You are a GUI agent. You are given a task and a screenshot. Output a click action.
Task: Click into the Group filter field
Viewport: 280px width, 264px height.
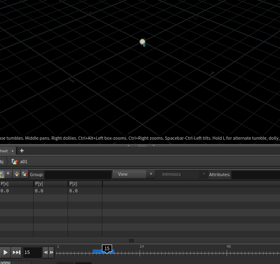pyautogui.click(x=78, y=175)
